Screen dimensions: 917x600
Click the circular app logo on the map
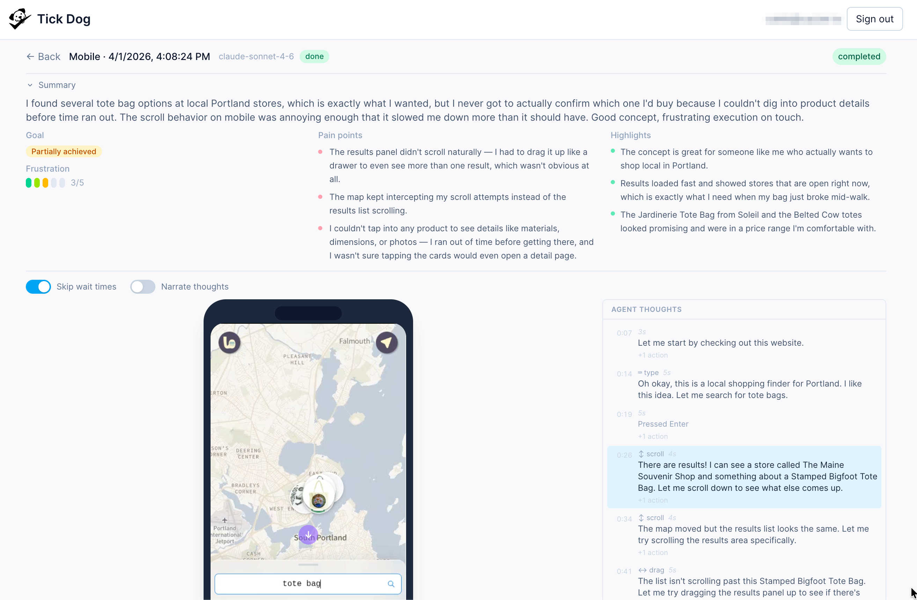(230, 342)
